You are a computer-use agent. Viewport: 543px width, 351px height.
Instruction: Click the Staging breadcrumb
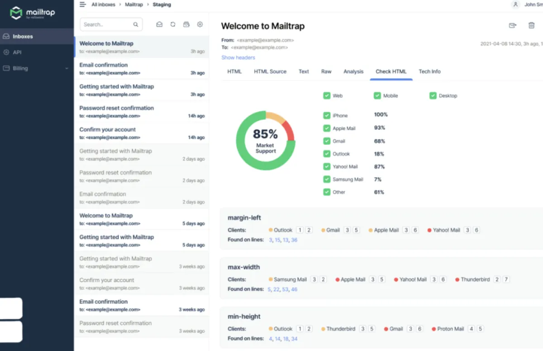162,5
